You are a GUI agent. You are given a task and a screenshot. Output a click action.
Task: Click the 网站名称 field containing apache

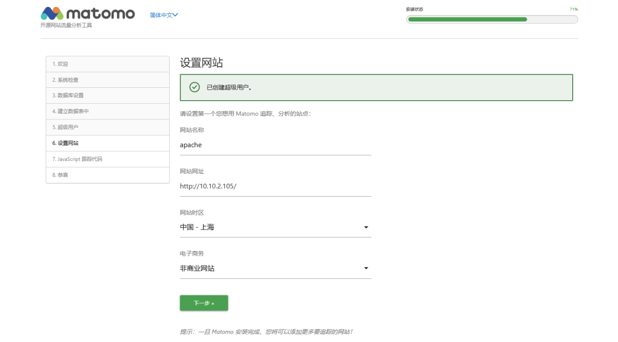[275, 145]
